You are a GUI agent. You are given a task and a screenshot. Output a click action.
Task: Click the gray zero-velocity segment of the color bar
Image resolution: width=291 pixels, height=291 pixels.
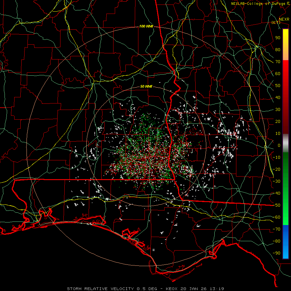(x=286, y=143)
